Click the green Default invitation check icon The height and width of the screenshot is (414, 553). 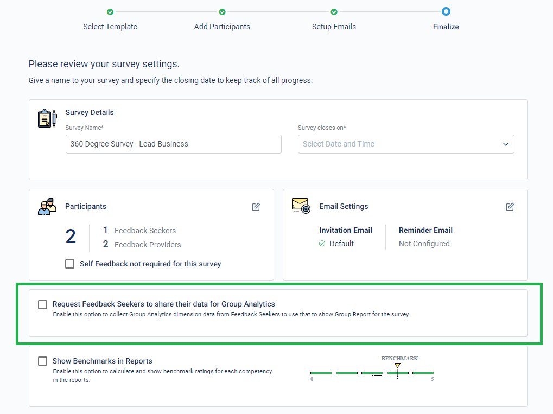point(322,244)
